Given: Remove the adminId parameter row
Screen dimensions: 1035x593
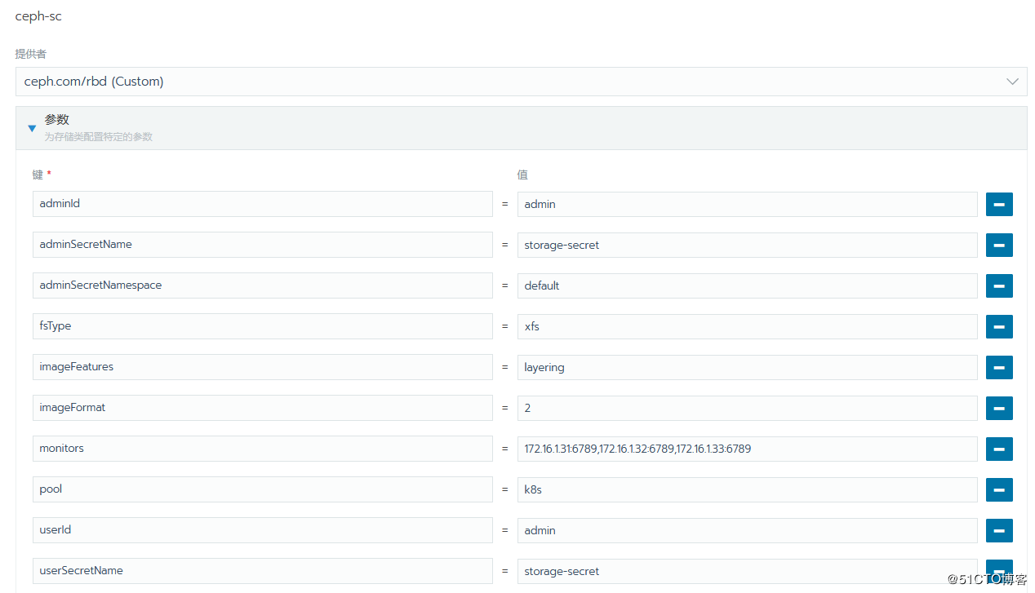Looking at the screenshot, I should (x=999, y=204).
